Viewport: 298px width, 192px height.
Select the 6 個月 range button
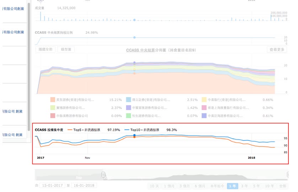(200, 186)
